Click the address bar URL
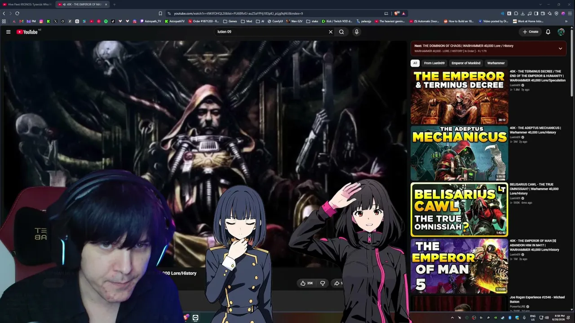Screen dimensions: 575x323 [238, 13]
